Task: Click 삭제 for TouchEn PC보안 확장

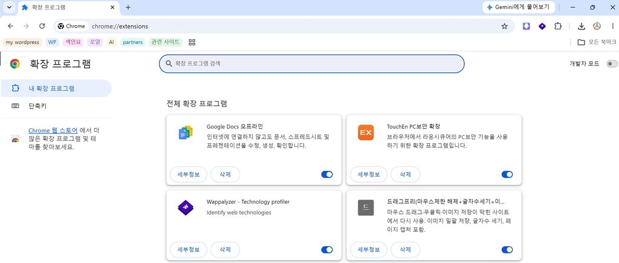Action: (406, 175)
